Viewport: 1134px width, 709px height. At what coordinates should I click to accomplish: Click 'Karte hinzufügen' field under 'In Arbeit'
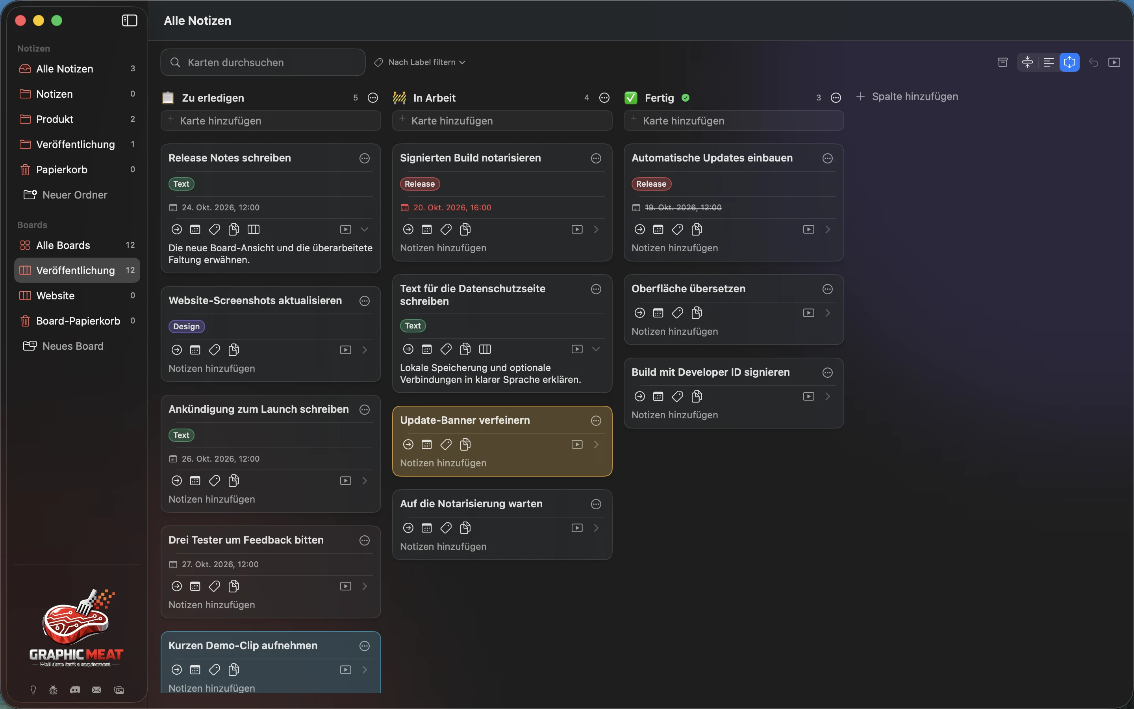502,121
